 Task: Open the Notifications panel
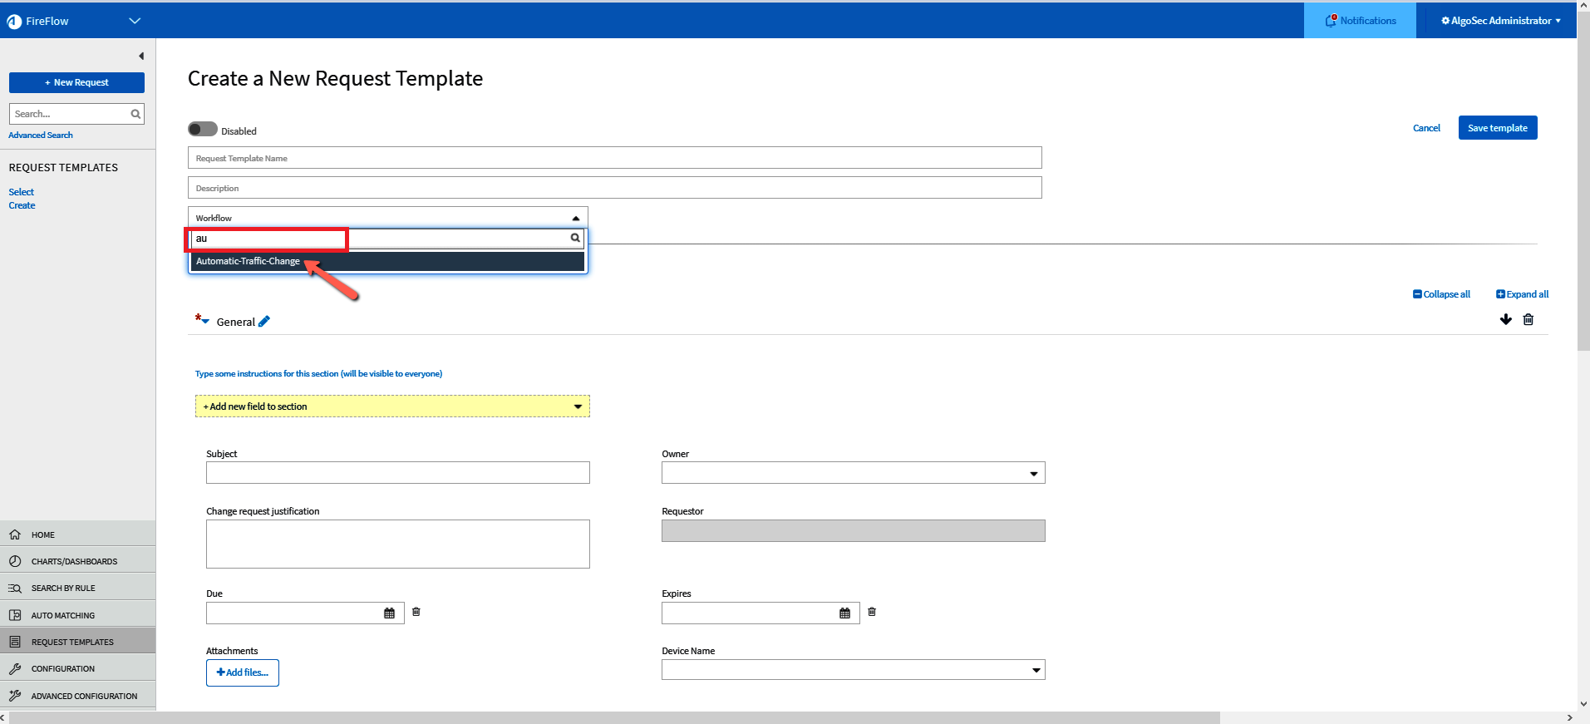point(1360,21)
